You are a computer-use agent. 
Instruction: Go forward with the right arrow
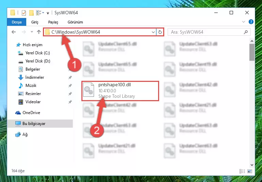[x=24, y=32]
